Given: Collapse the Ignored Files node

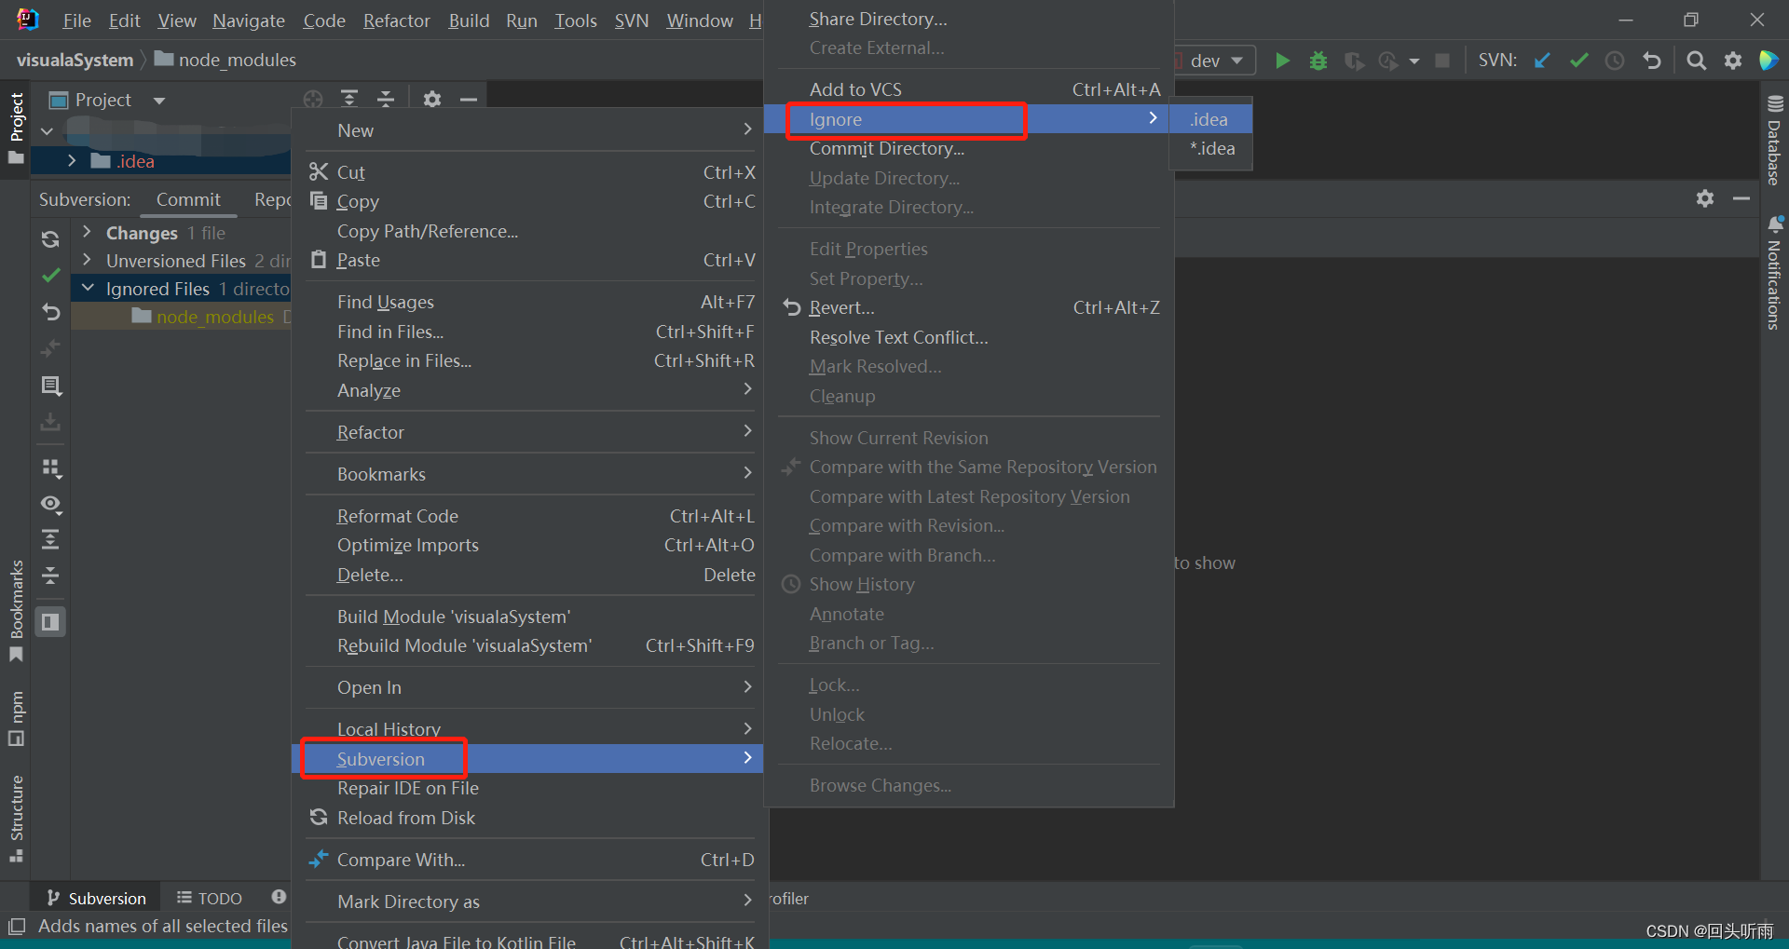Looking at the screenshot, I should [87, 288].
